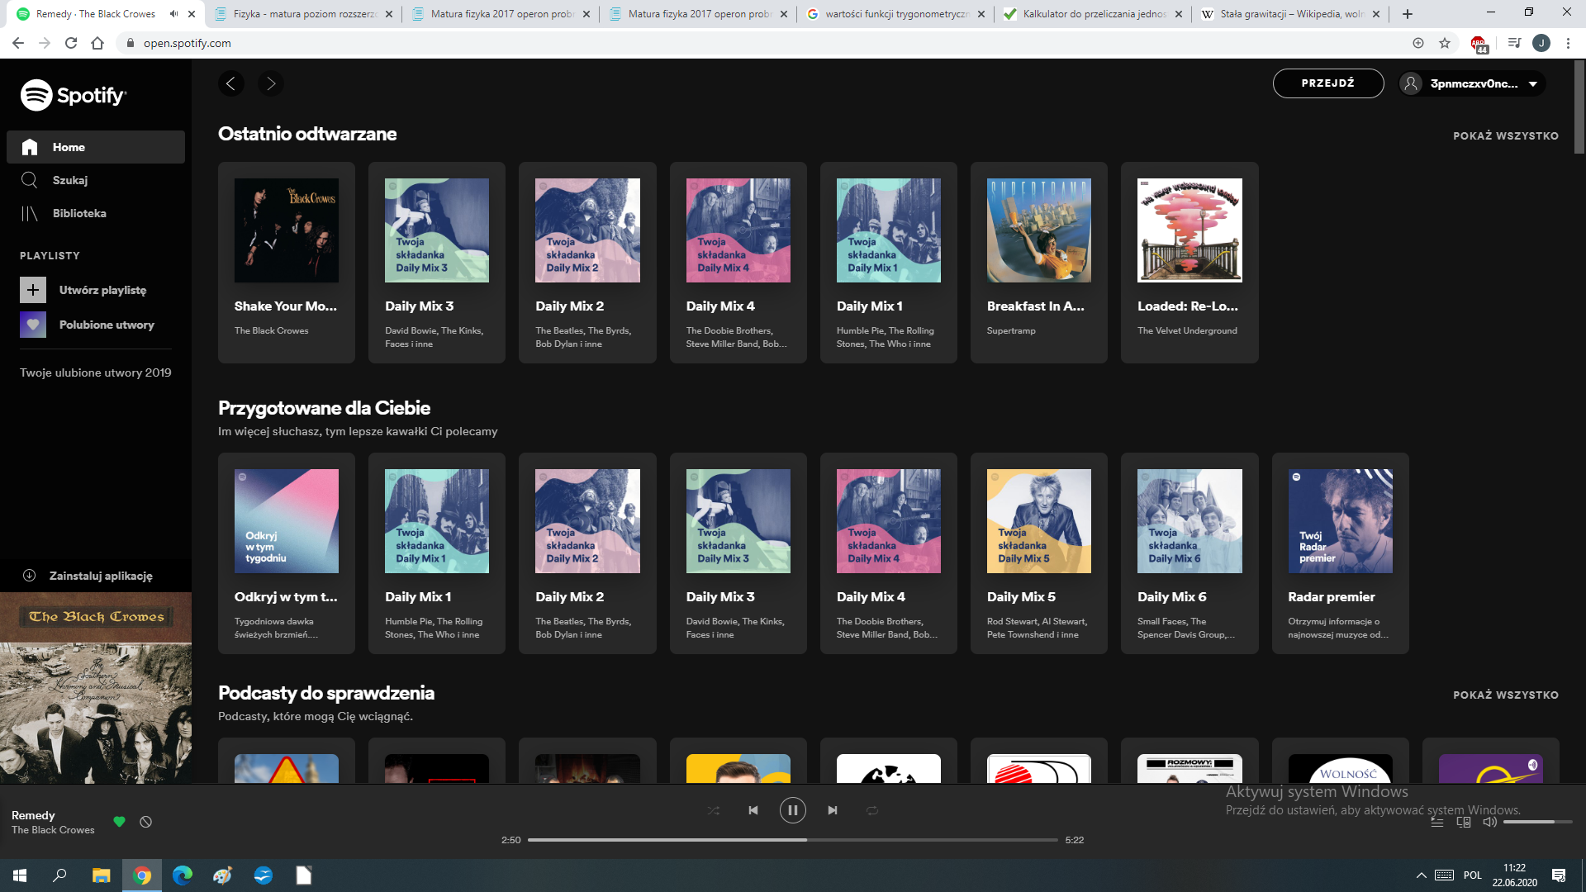
Task: Click the browser home button
Action: coord(97,43)
